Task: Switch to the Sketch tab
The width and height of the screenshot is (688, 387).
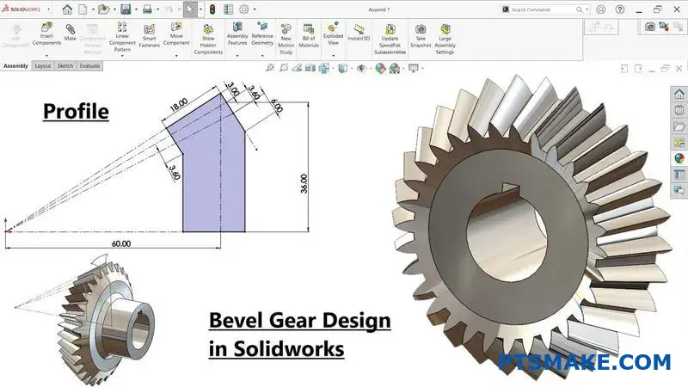Action: pos(65,65)
